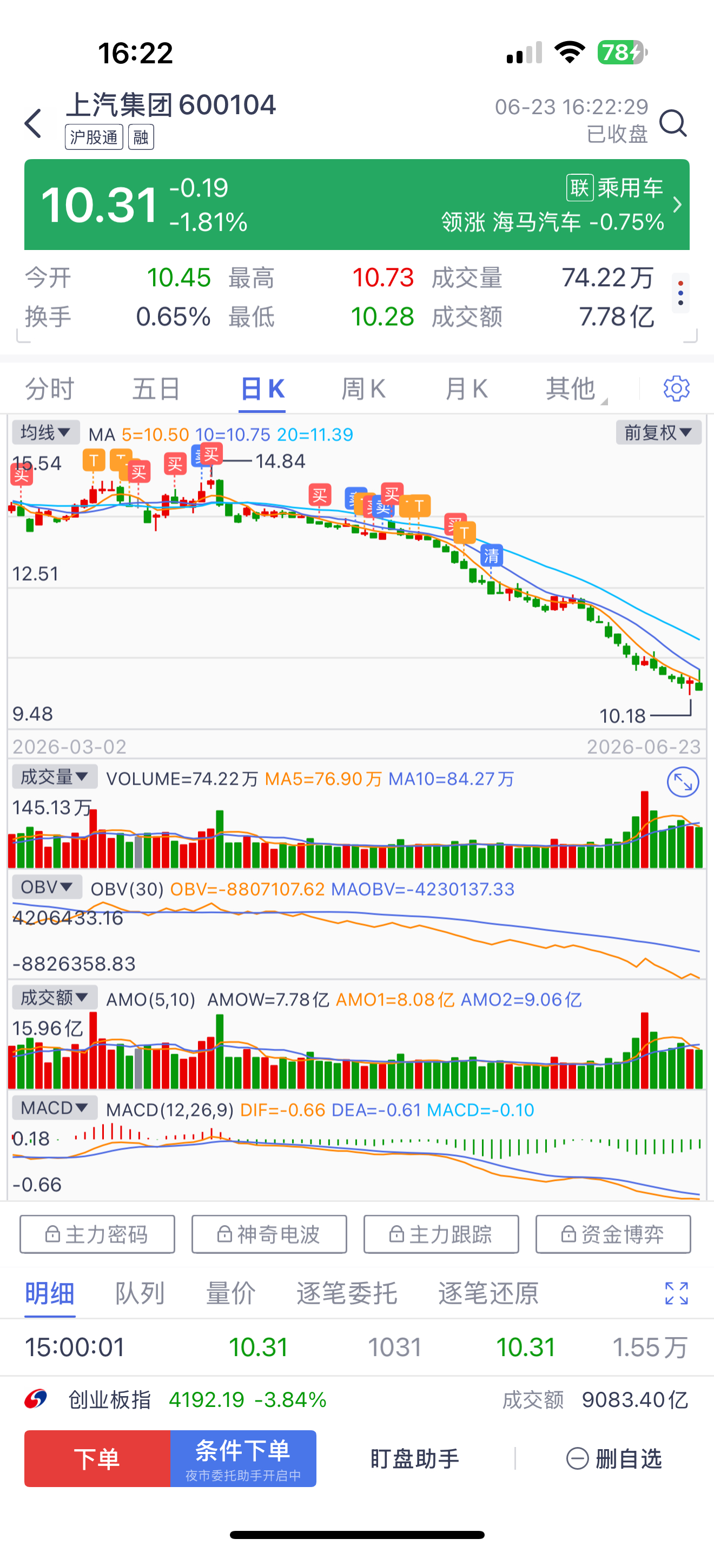Tap the green 10.31 price banner
The height and width of the screenshot is (1552, 714).
(x=356, y=205)
